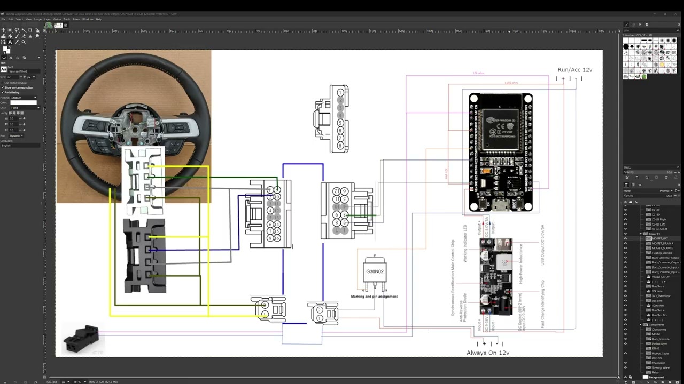Select the Crop tool

pyautogui.click(x=30, y=30)
